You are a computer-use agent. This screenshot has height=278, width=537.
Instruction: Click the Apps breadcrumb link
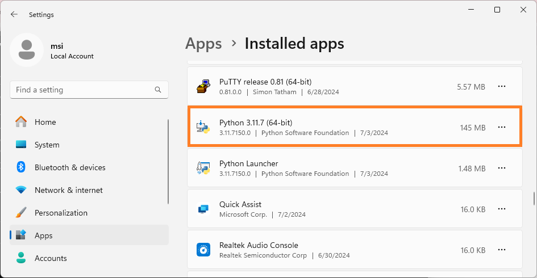click(x=203, y=44)
